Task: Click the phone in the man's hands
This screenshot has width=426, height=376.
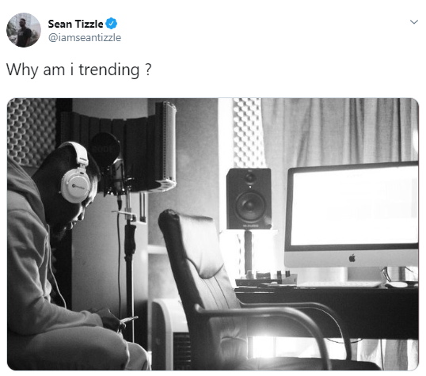Action: point(129,320)
